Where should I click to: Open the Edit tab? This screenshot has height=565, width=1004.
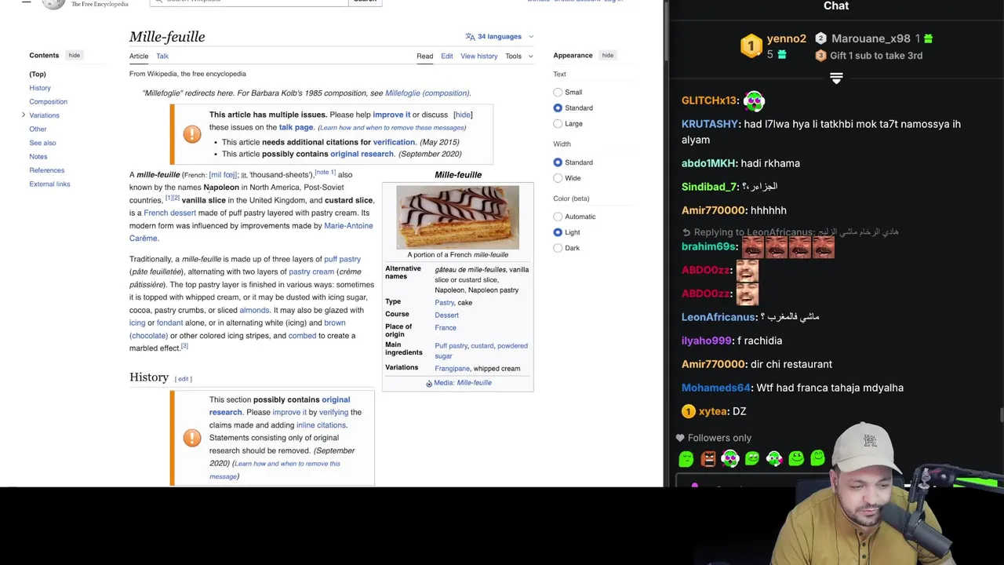click(446, 56)
